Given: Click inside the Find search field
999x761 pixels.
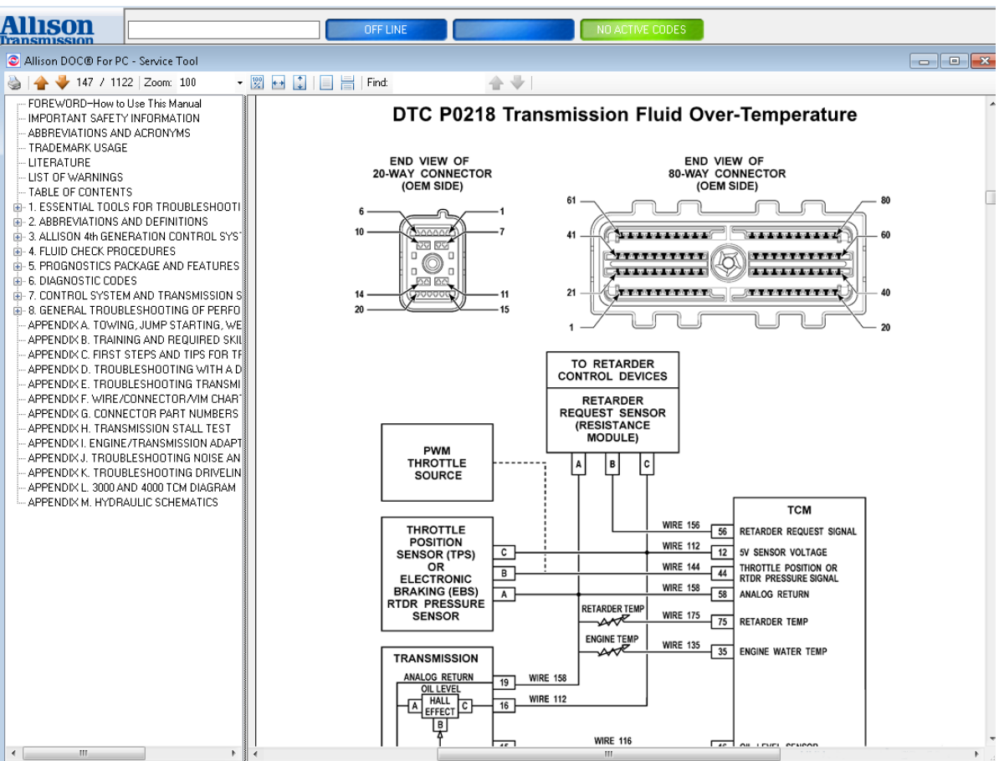Looking at the screenshot, I should click(435, 82).
